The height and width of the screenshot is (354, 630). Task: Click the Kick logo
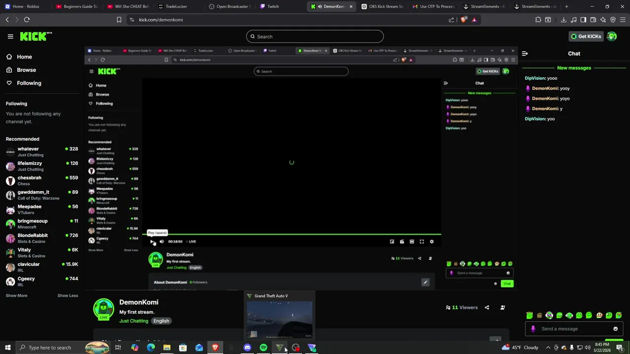[35, 36]
